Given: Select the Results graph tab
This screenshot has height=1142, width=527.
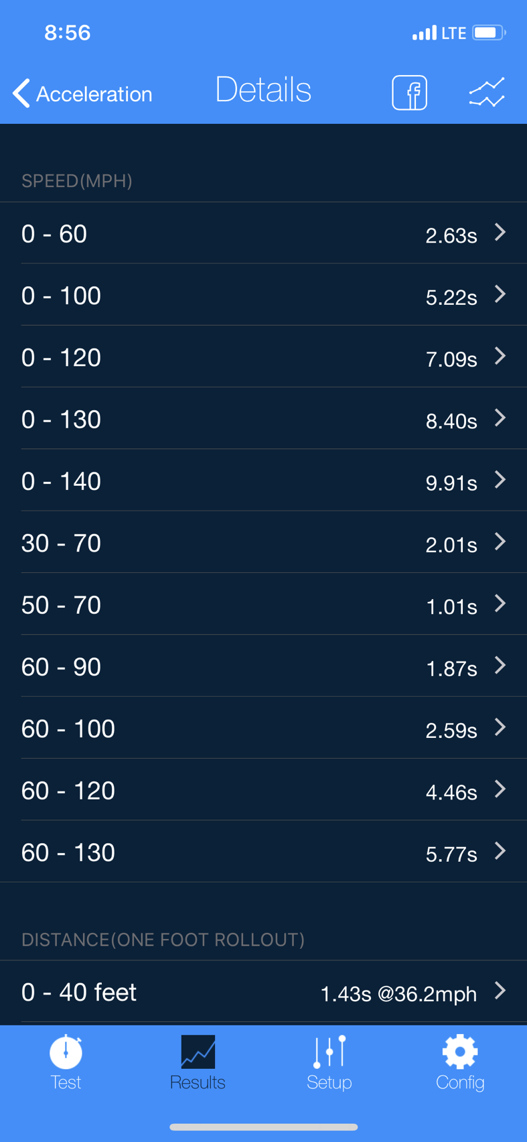Looking at the screenshot, I should click(x=198, y=1063).
